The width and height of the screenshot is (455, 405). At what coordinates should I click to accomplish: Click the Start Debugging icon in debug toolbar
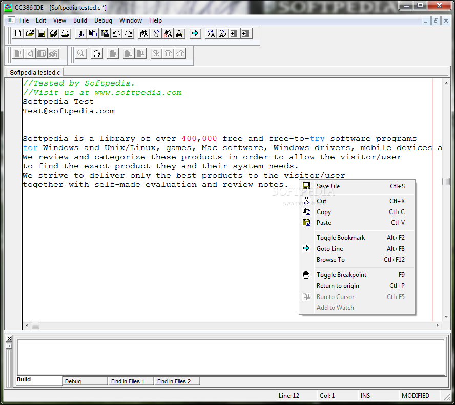[x=81, y=54]
